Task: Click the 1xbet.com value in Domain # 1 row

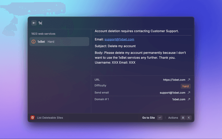Action: point(179,99)
